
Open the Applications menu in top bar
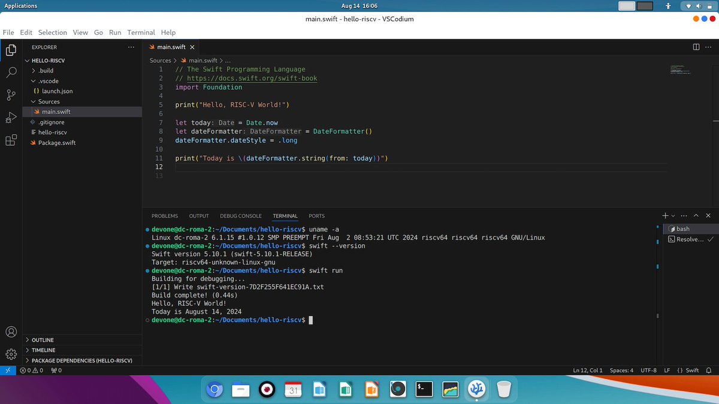tap(21, 6)
